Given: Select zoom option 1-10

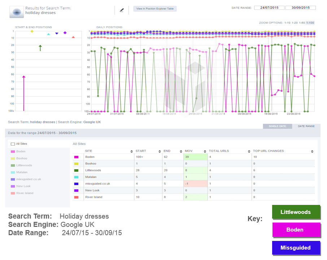Looking at the screenshot, I should coord(287,23).
